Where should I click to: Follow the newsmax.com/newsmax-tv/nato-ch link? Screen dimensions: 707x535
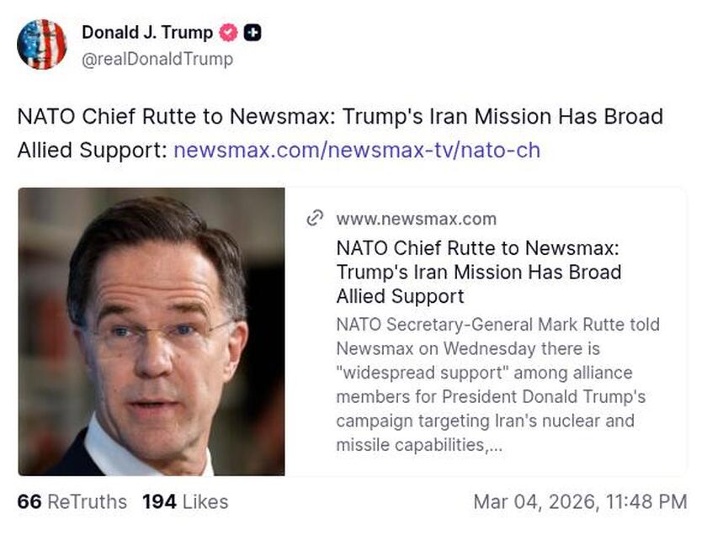pos(356,151)
